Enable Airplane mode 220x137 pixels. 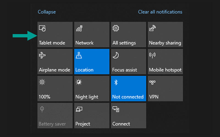[x=55, y=61]
